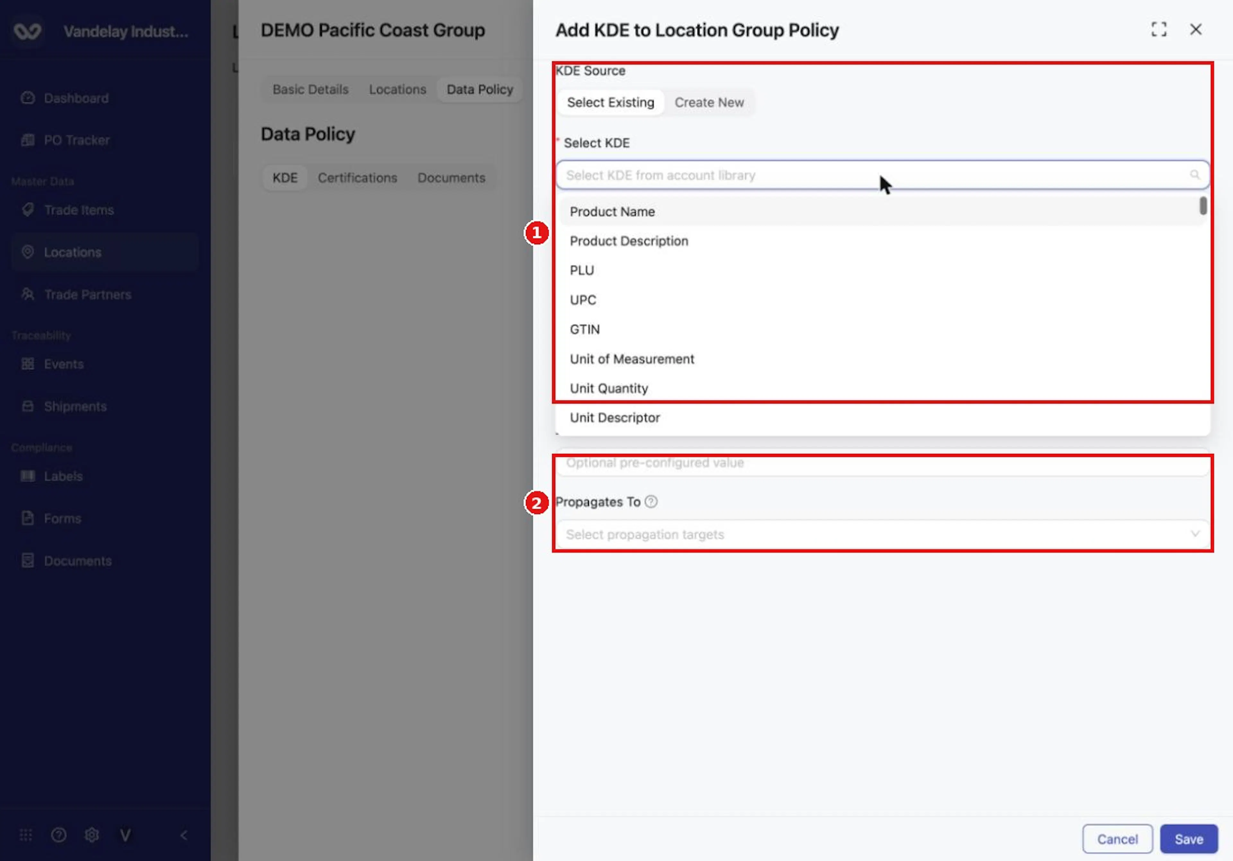Open PO Tracker in sidebar
1233x861 pixels.
pyautogui.click(x=65, y=140)
